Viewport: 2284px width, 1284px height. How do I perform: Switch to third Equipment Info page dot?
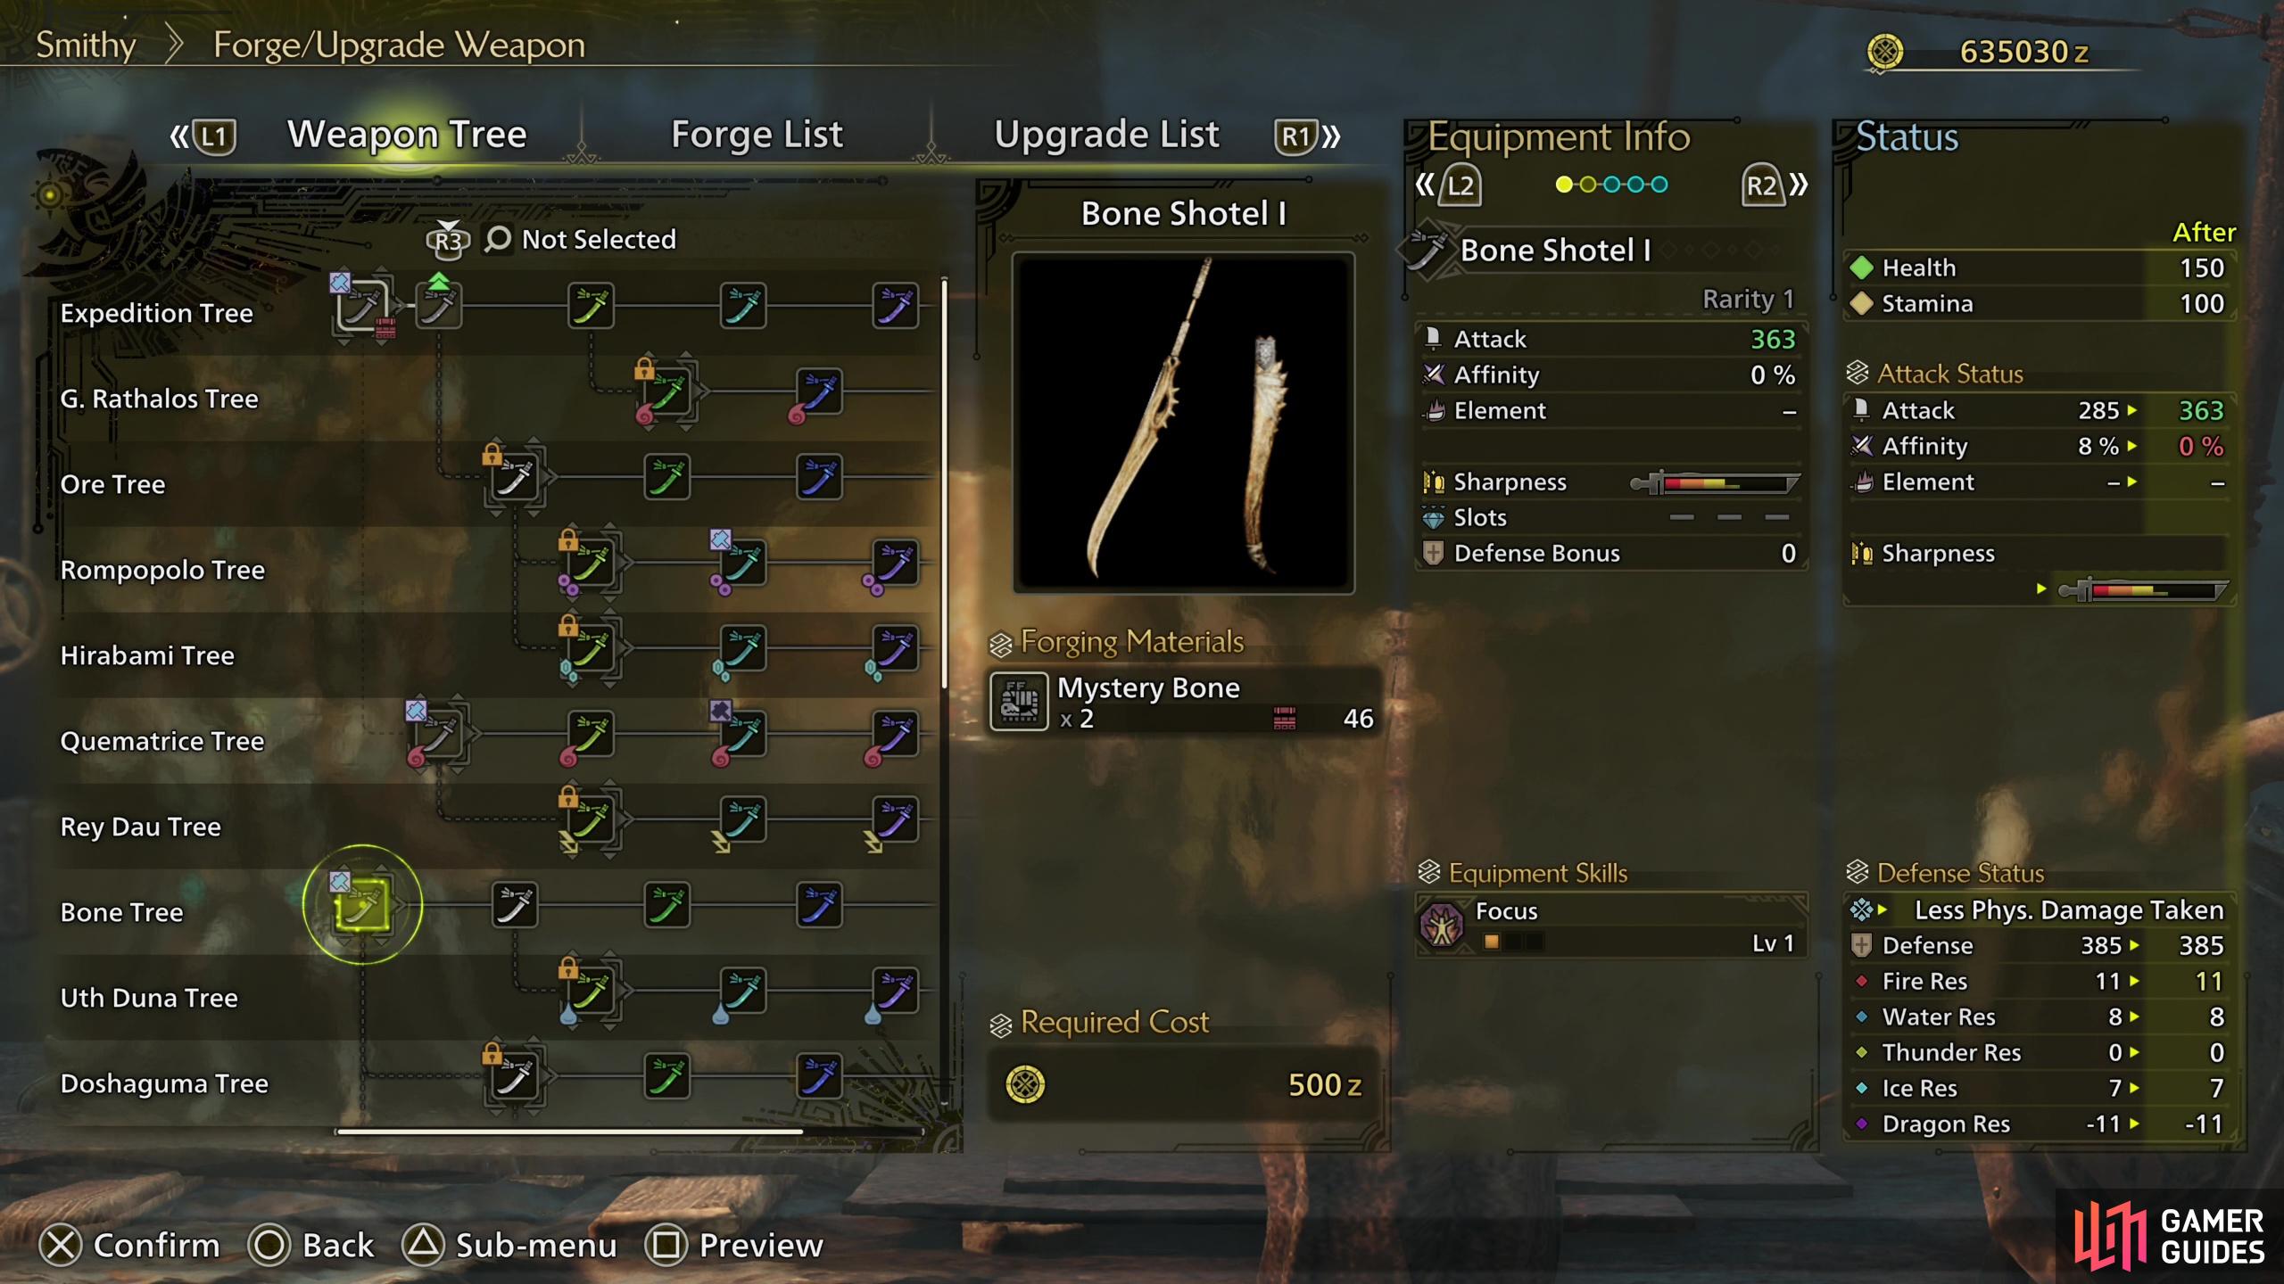[1611, 185]
